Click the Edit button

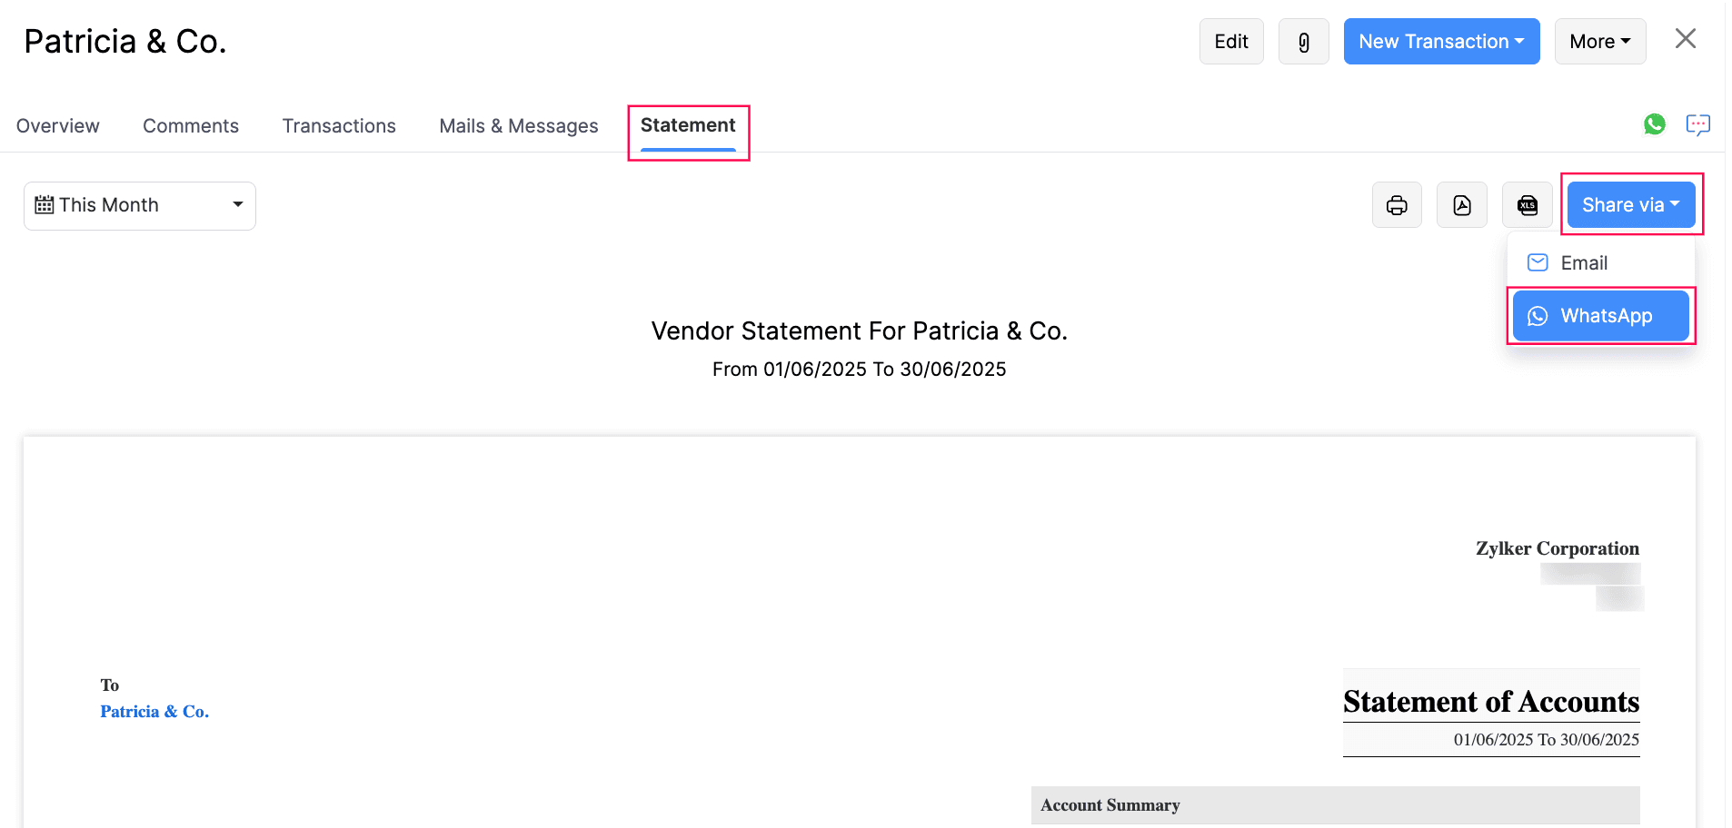(x=1230, y=41)
